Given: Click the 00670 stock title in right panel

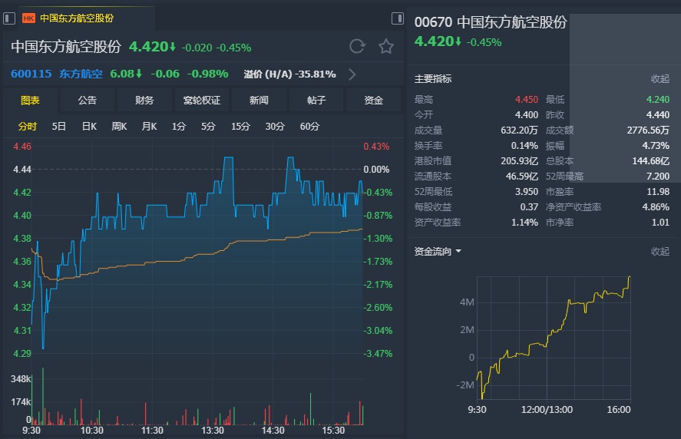Looking at the screenshot, I should pyautogui.click(x=491, y=22).
